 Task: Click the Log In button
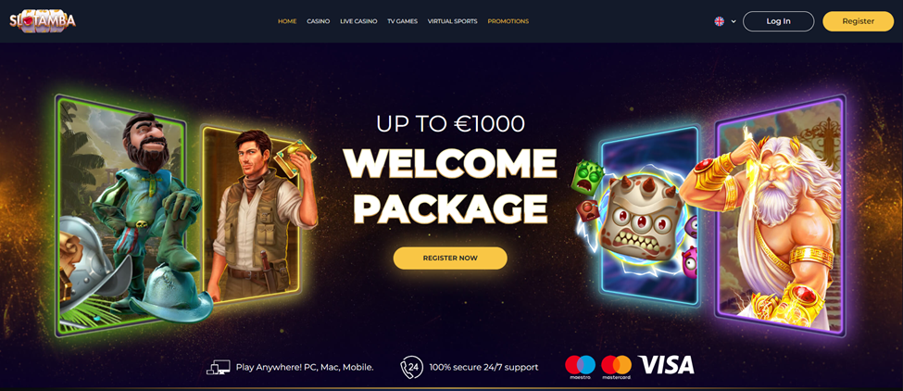[779, 21]
